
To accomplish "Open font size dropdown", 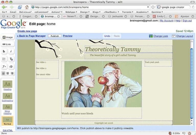I will 11,67.
